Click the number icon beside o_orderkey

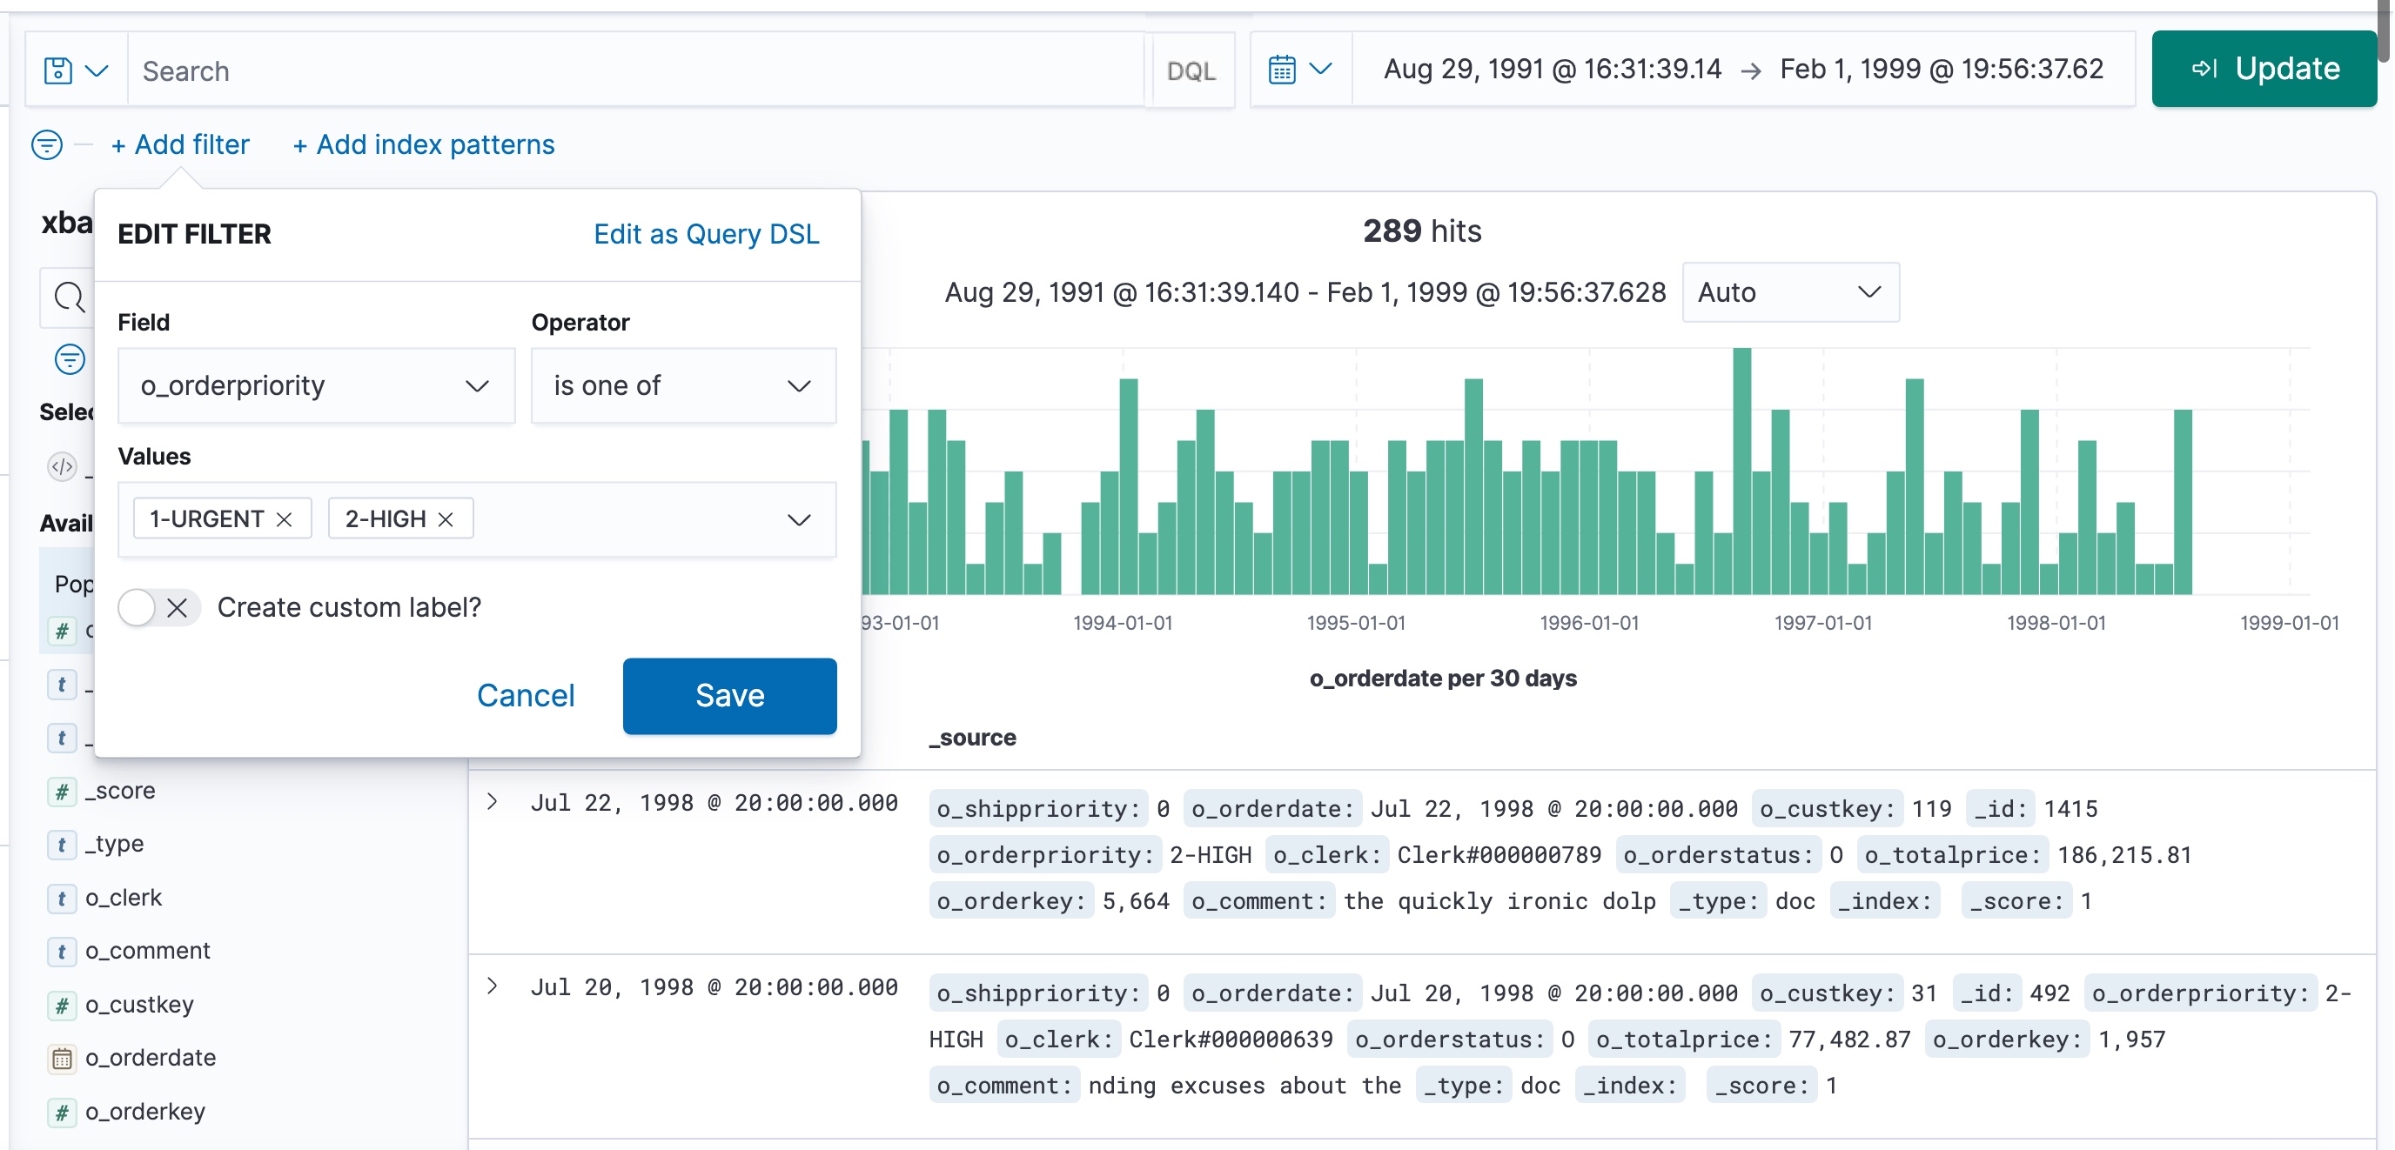click(62, 1112)
